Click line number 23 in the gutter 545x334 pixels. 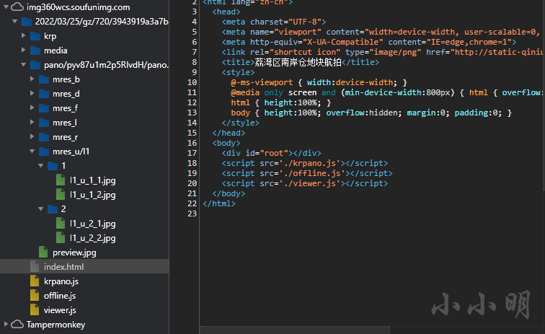coord(192,214)
